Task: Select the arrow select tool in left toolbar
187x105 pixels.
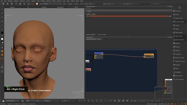Action: pyautogui.click(x=2, y=9)
